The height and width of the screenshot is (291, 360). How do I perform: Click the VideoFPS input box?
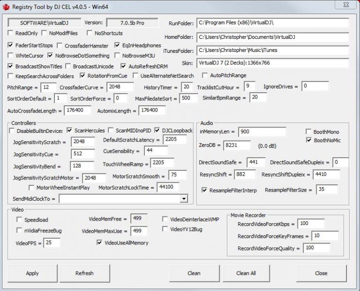click(x=52, y=242)
